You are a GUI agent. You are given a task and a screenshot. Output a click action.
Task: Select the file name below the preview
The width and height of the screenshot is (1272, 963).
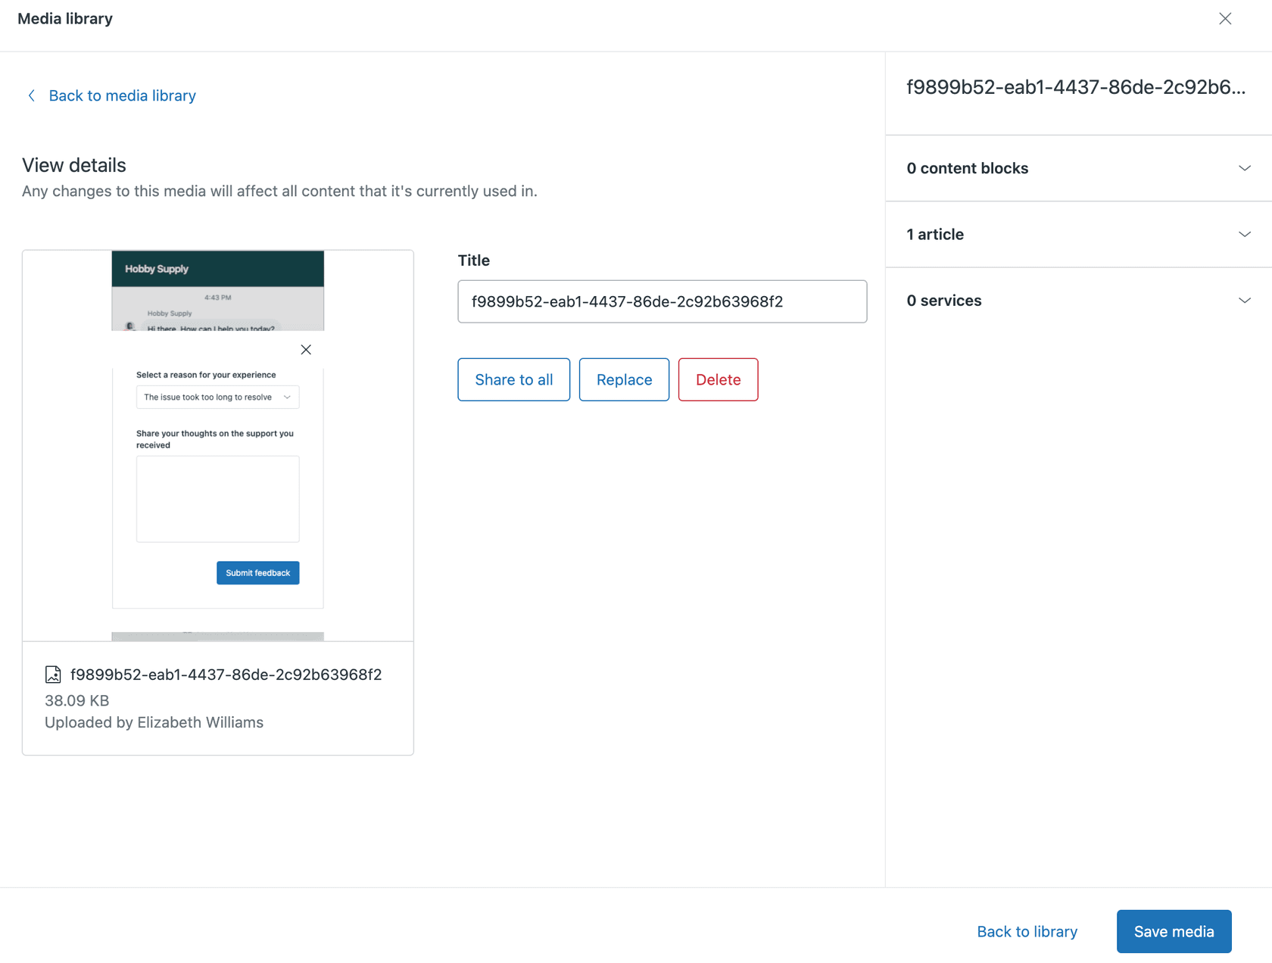(x=226, y=675)
